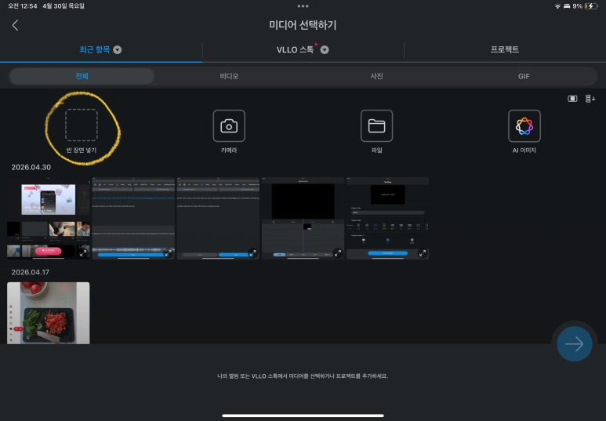The width and height of the screenshot is (606, 421).
Task: Expand the VLLO 스톡 dropdown arrow
Action: pos(325,50)
